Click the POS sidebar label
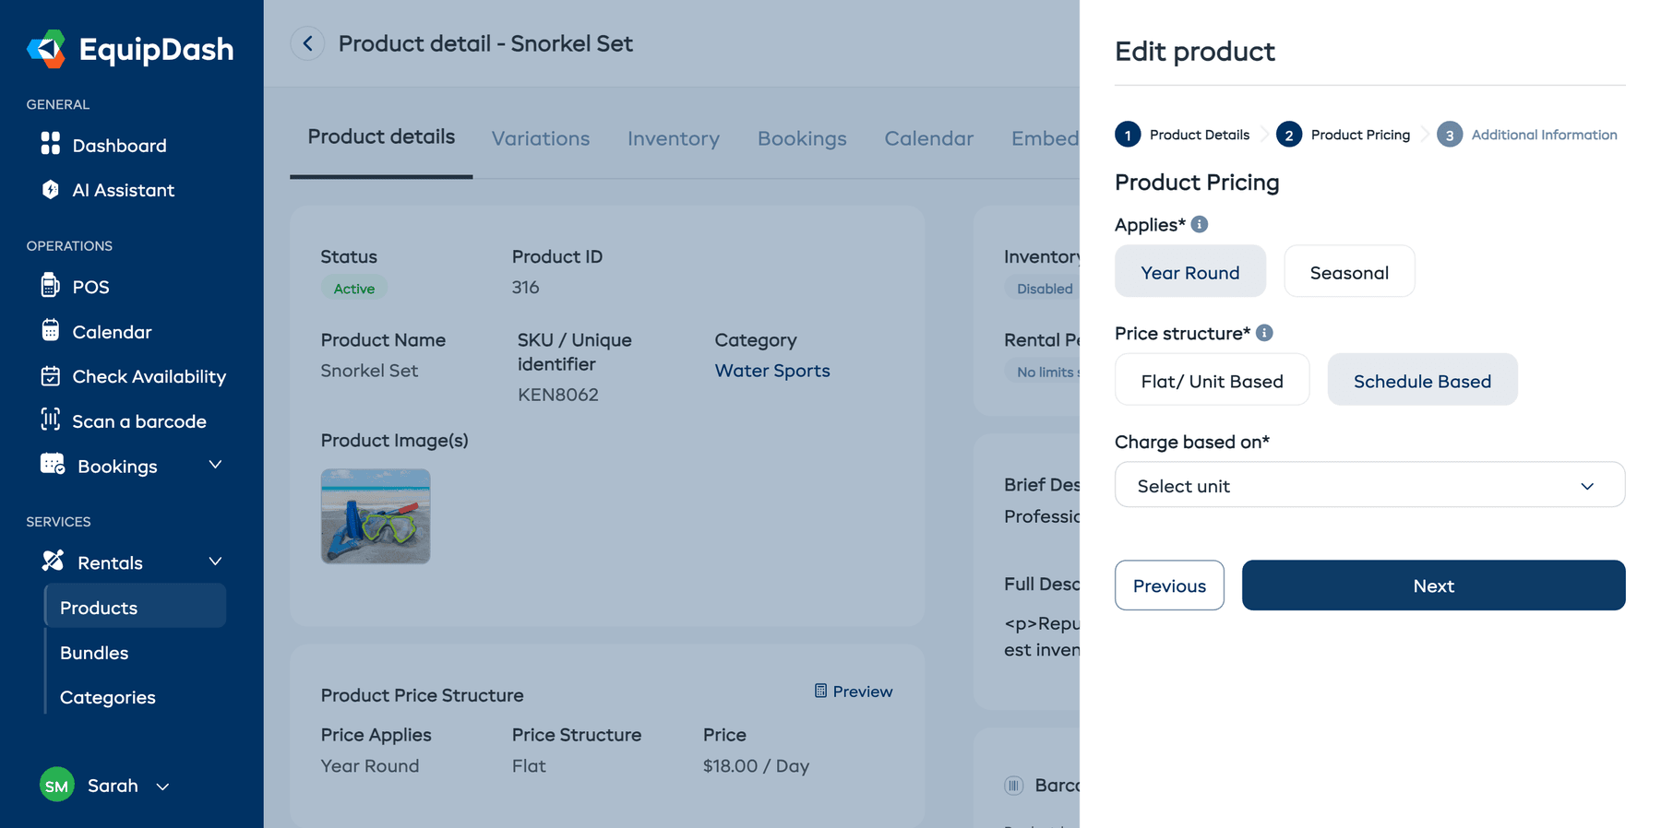The width and height of the screenshot is (1661, 828). pos(91,287)
